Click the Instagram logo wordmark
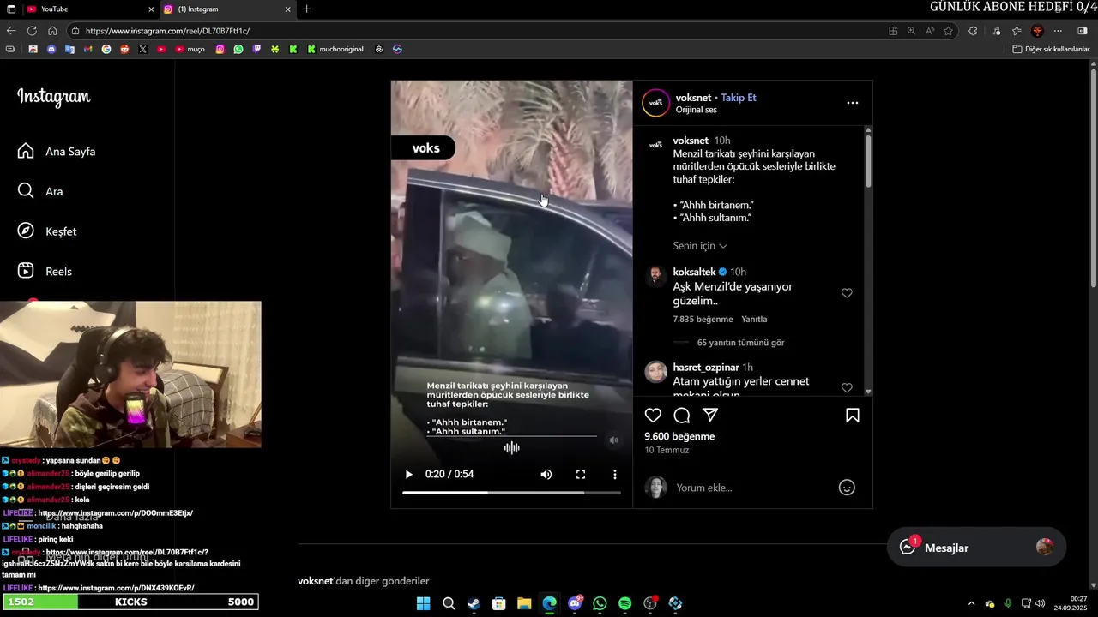The height and width of the screenshot is (617, 1098). [x=54, y=97]
